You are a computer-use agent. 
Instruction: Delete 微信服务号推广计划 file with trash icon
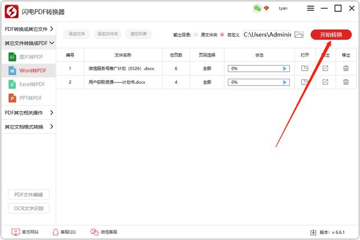tap(345, 68)
